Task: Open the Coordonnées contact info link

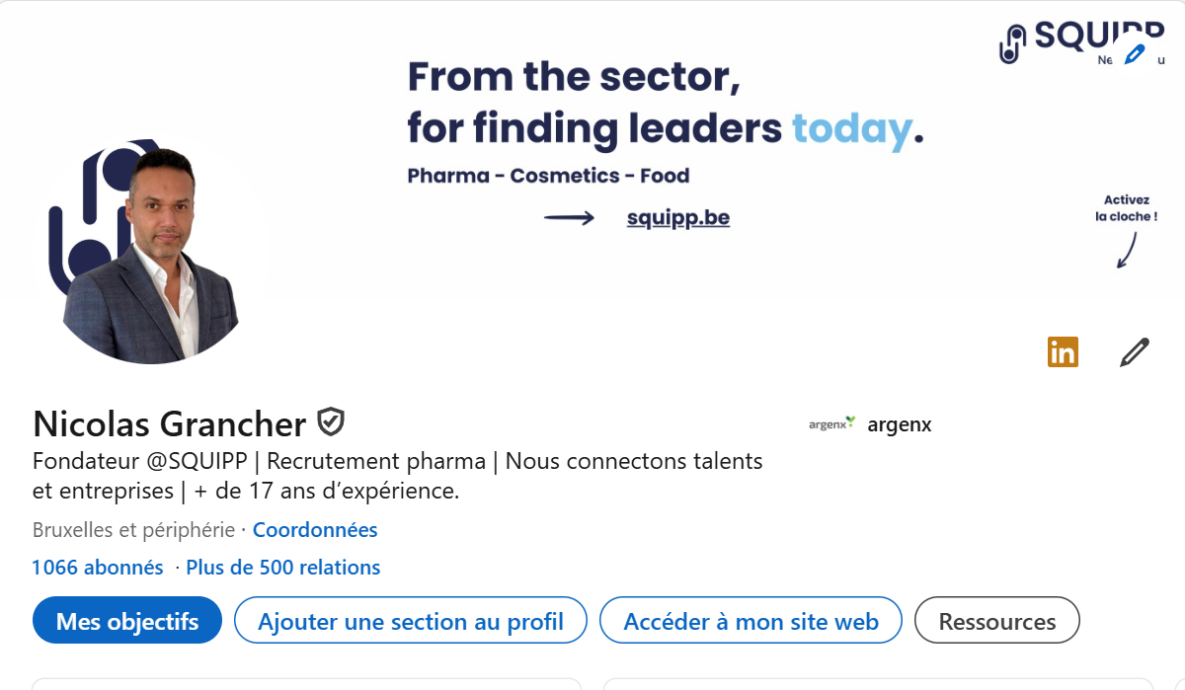Action: pyautogui.click(x=315, y=530)
